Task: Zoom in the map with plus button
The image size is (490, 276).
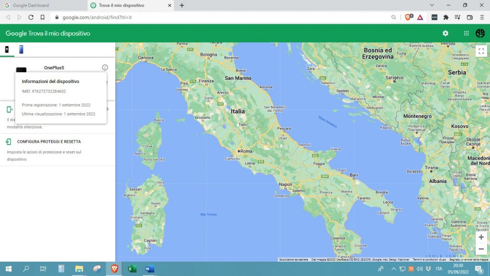Action: tap(481, 237)
